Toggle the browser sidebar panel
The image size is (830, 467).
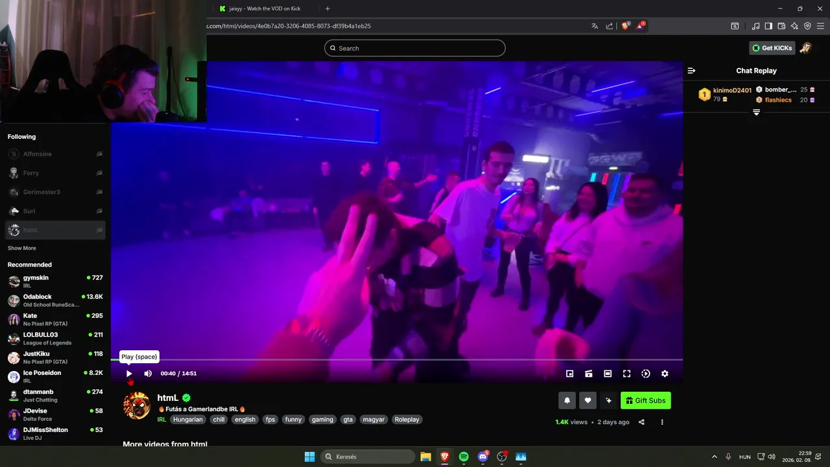click(768, 26)
